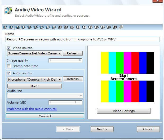Select profile number 7 icon

pos(42,27)
